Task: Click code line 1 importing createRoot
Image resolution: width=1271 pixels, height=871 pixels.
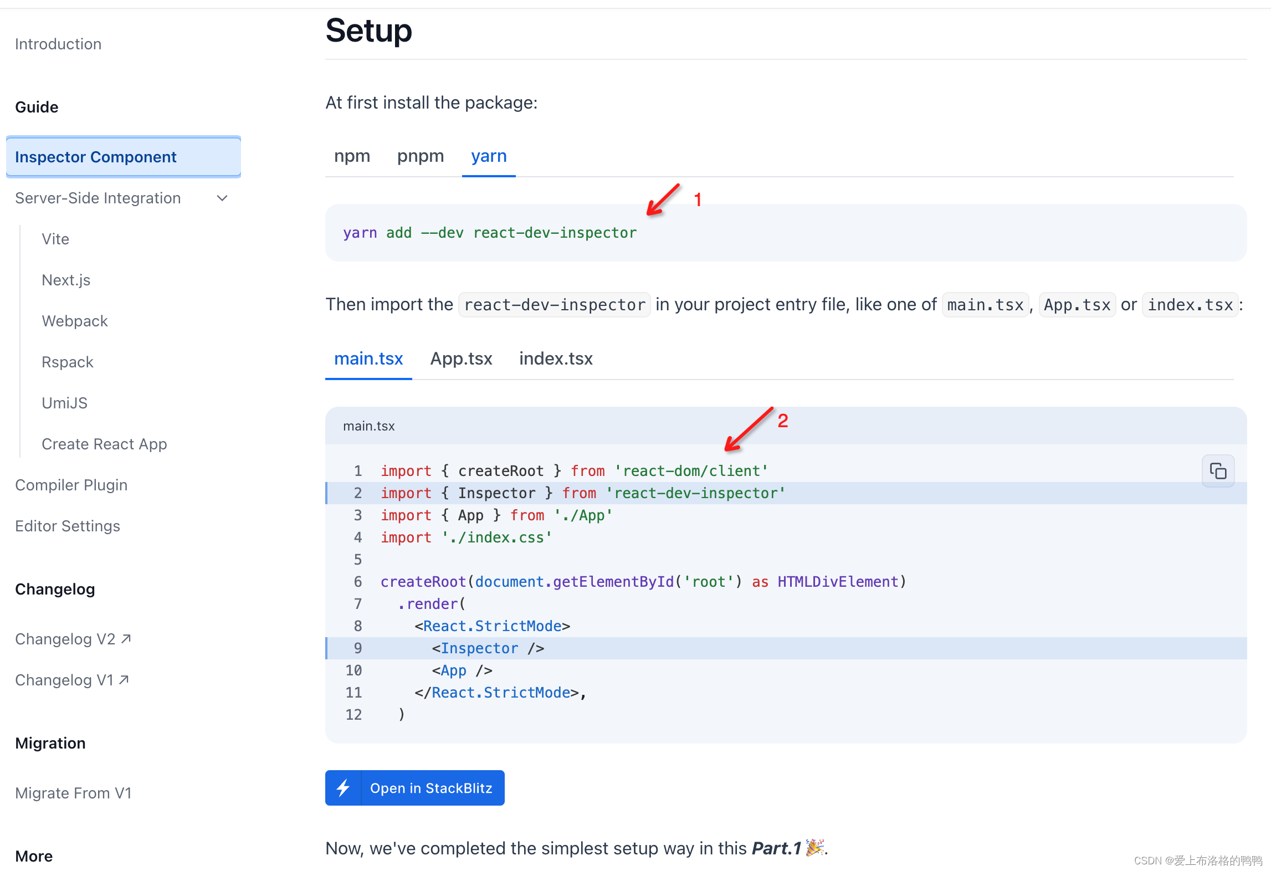Action: tap(575, 471)
